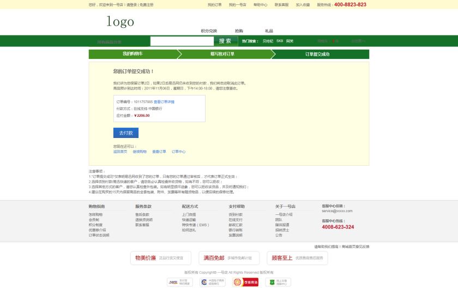Click the 继续购物 link
Screen dimensions: 458x288
(x=140, y=152)
